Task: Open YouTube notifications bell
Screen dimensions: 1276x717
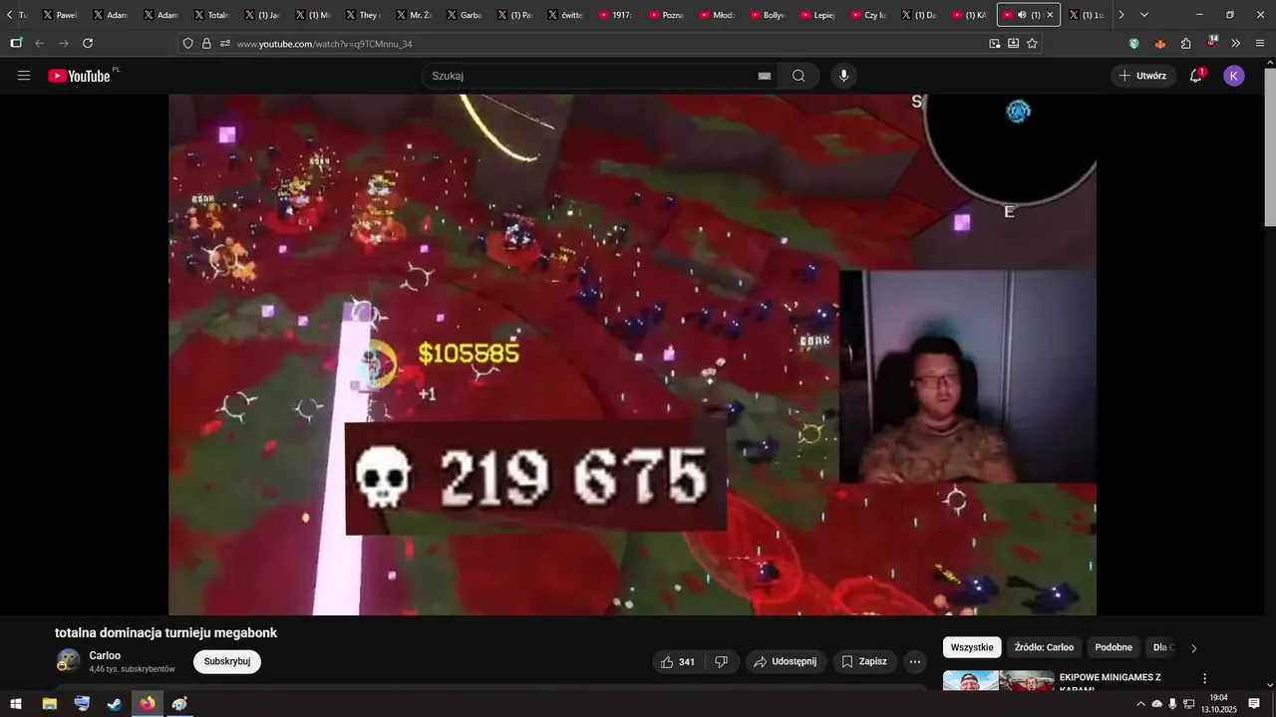Action: click(x=1196, y=76)
